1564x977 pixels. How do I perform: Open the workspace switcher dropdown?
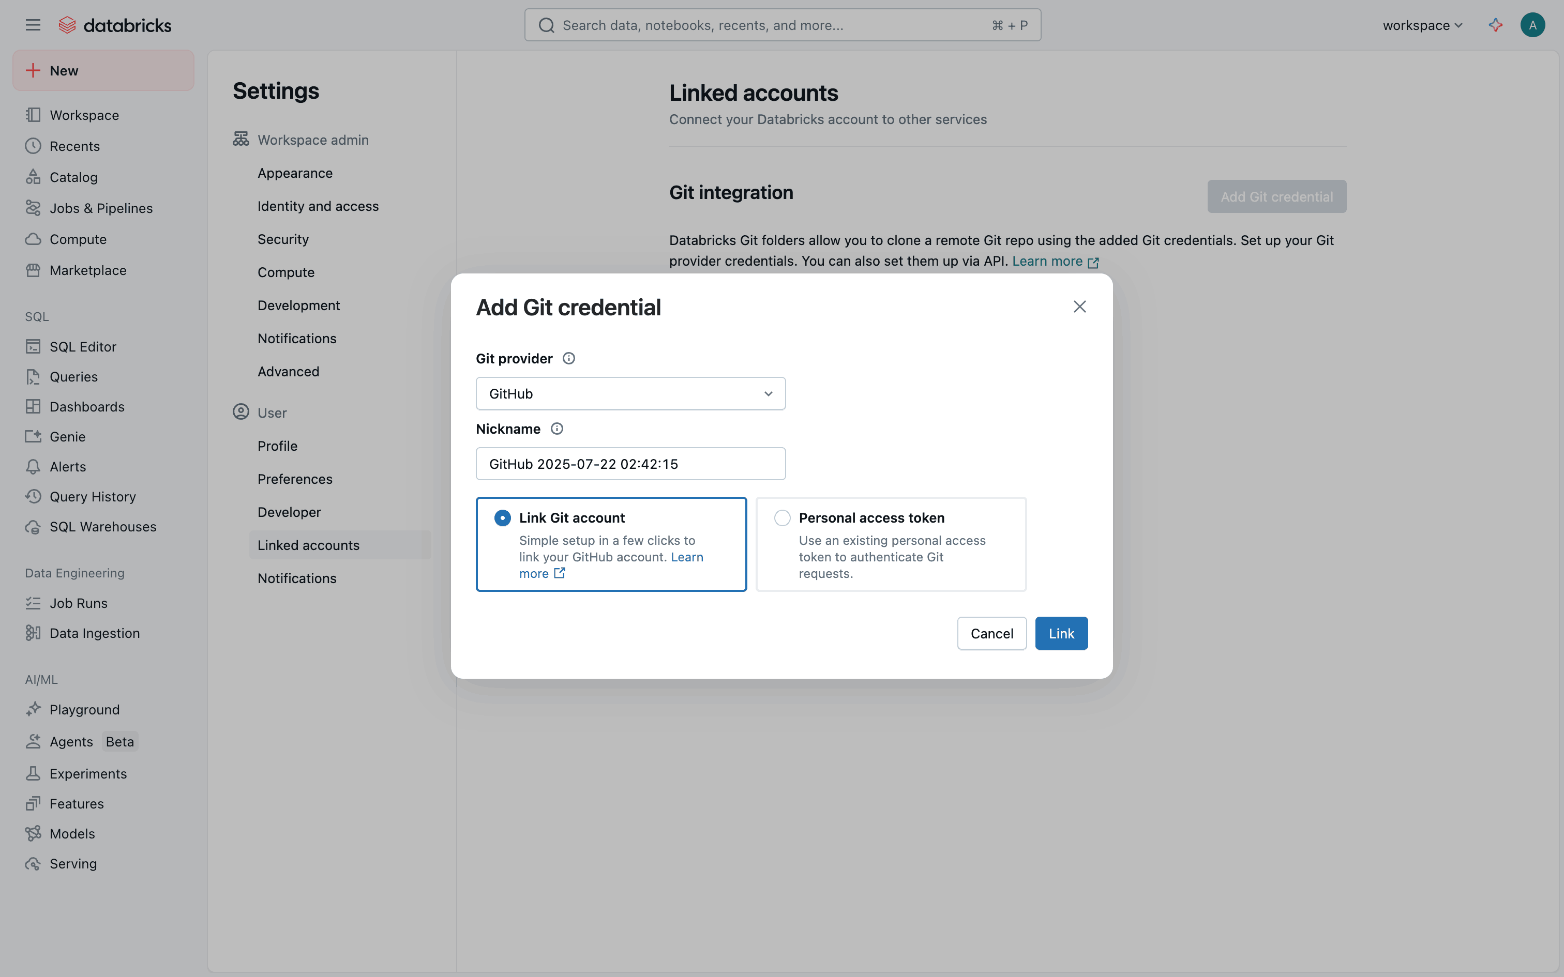point(1422,25)
